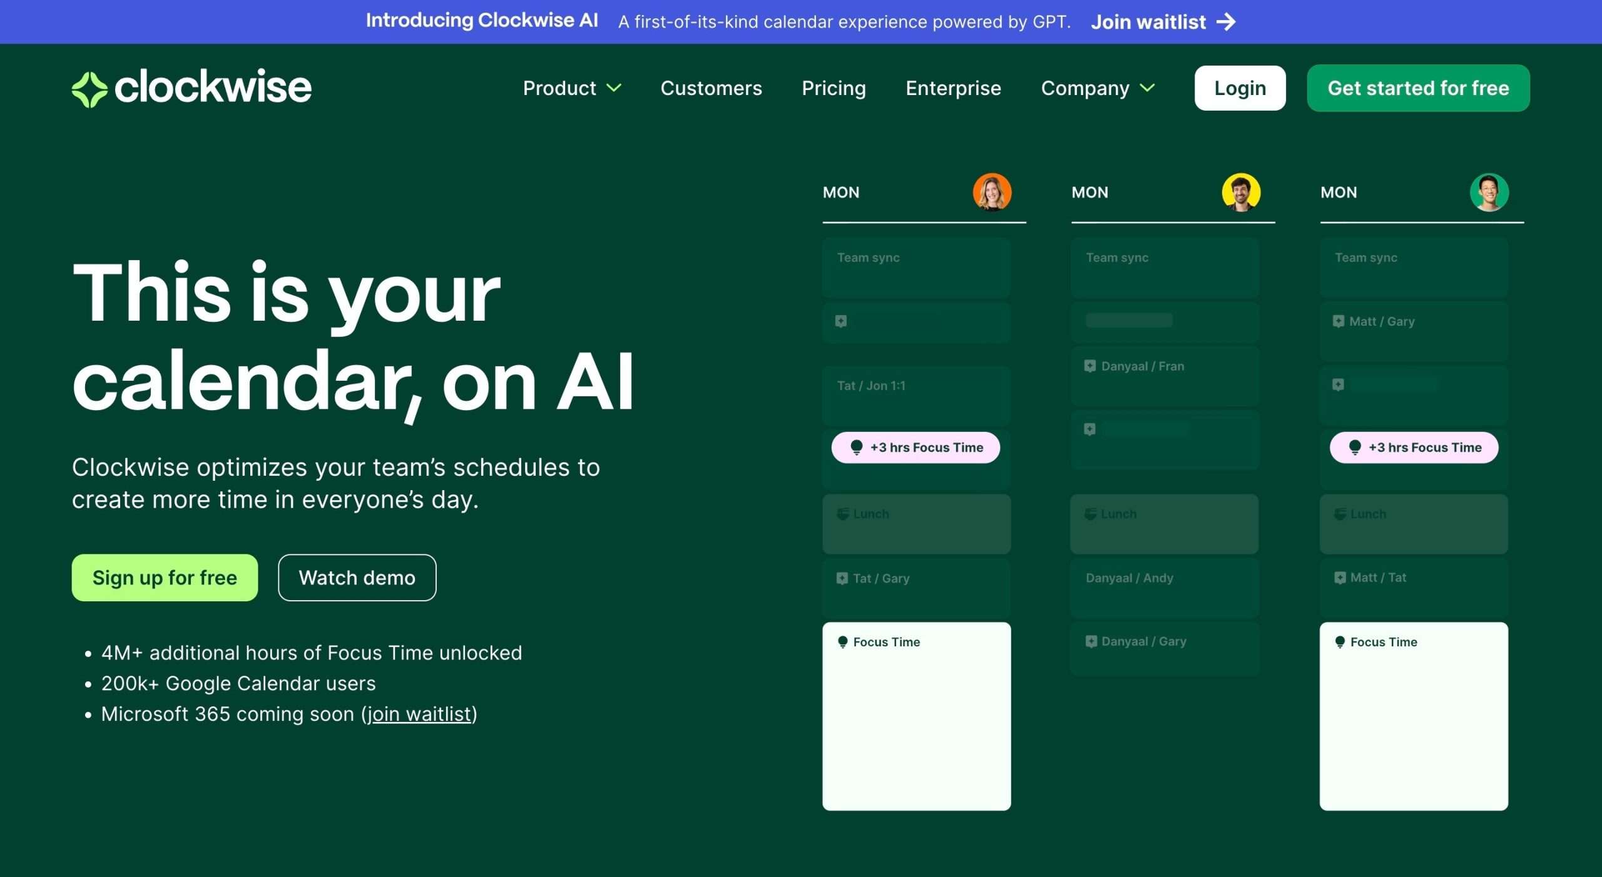1602x877 pixels.
Task: Click the Matt / Gary event label
Action: pyautogui.click(x=1382, y=321)
